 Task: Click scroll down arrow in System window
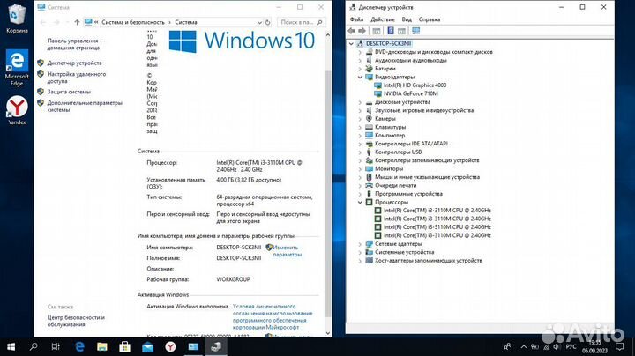coord(328,333)
